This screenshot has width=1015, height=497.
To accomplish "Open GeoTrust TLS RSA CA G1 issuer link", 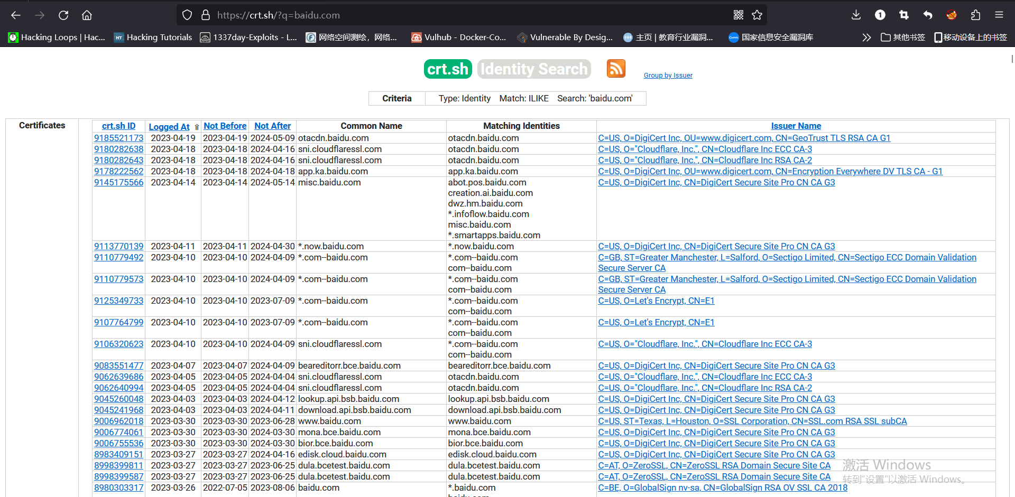I will (744, 138).
